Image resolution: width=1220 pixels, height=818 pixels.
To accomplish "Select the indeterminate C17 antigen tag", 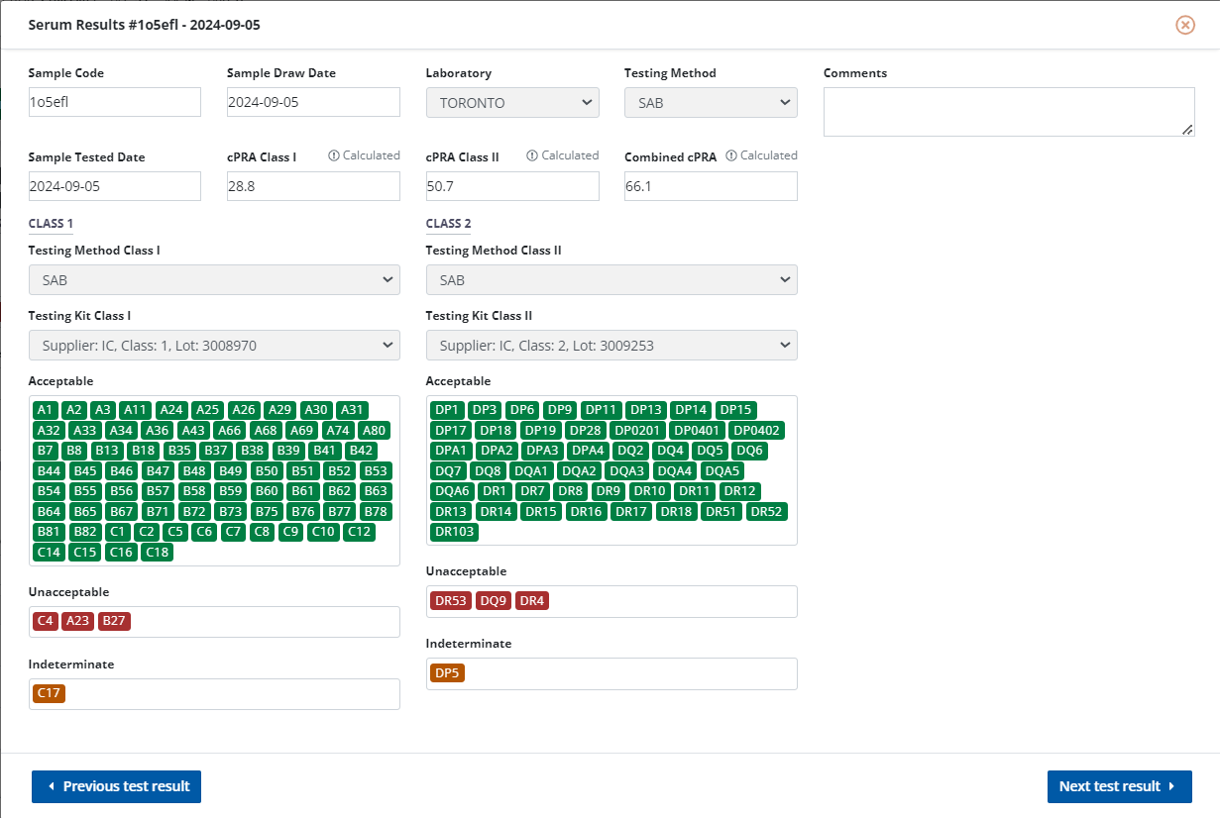I will pos(49,694).
